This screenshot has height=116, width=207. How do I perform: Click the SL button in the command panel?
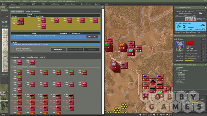pyautogui.click(x=203, y=60)
